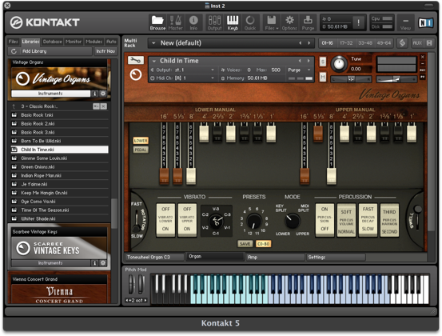442x336 pixels.
Task: Open Vintage Organs info icon
Action: click(x=94, y=94)
